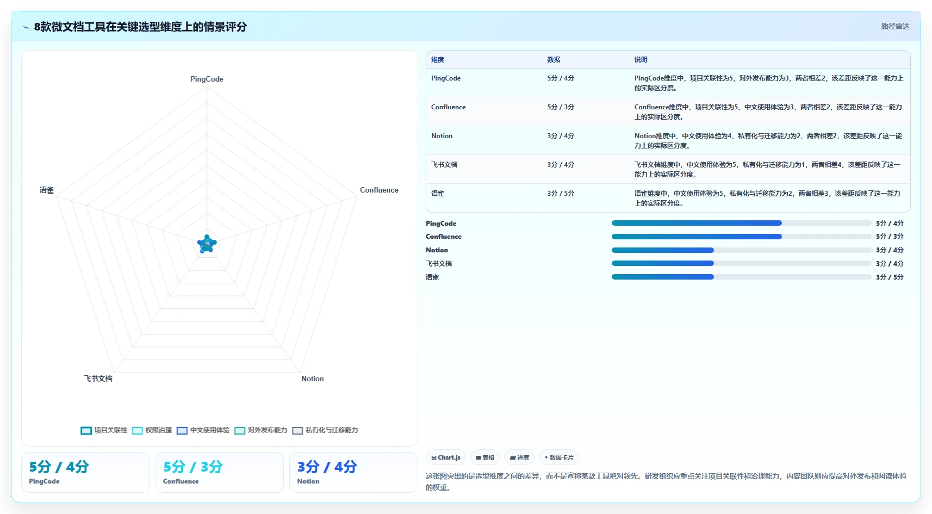Click the 数据 column header
932x514 pixels.
[x=554, y=60]
